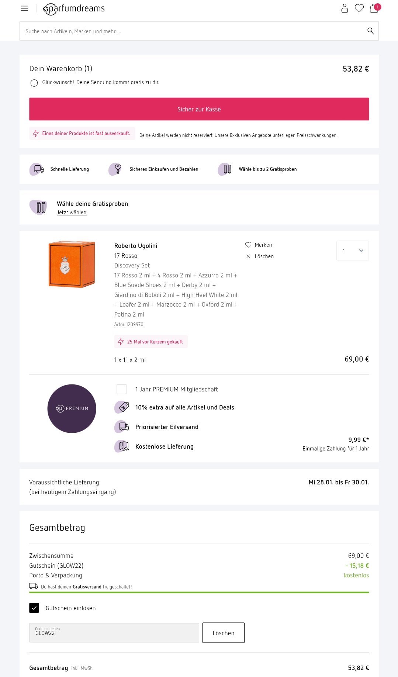Enable the 1 Jahr PREMIUM Mitgliedschaft checkbox

121,389
